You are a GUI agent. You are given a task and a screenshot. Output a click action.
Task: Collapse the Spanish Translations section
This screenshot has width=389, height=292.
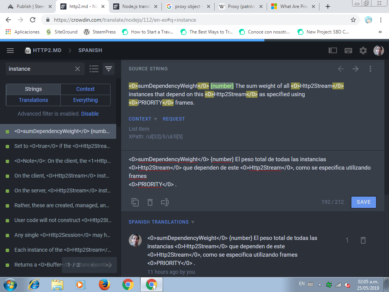(x=193, y=222)
